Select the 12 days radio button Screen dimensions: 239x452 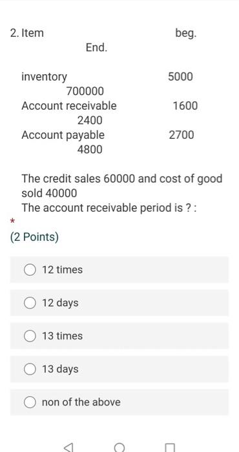point(30,303)
